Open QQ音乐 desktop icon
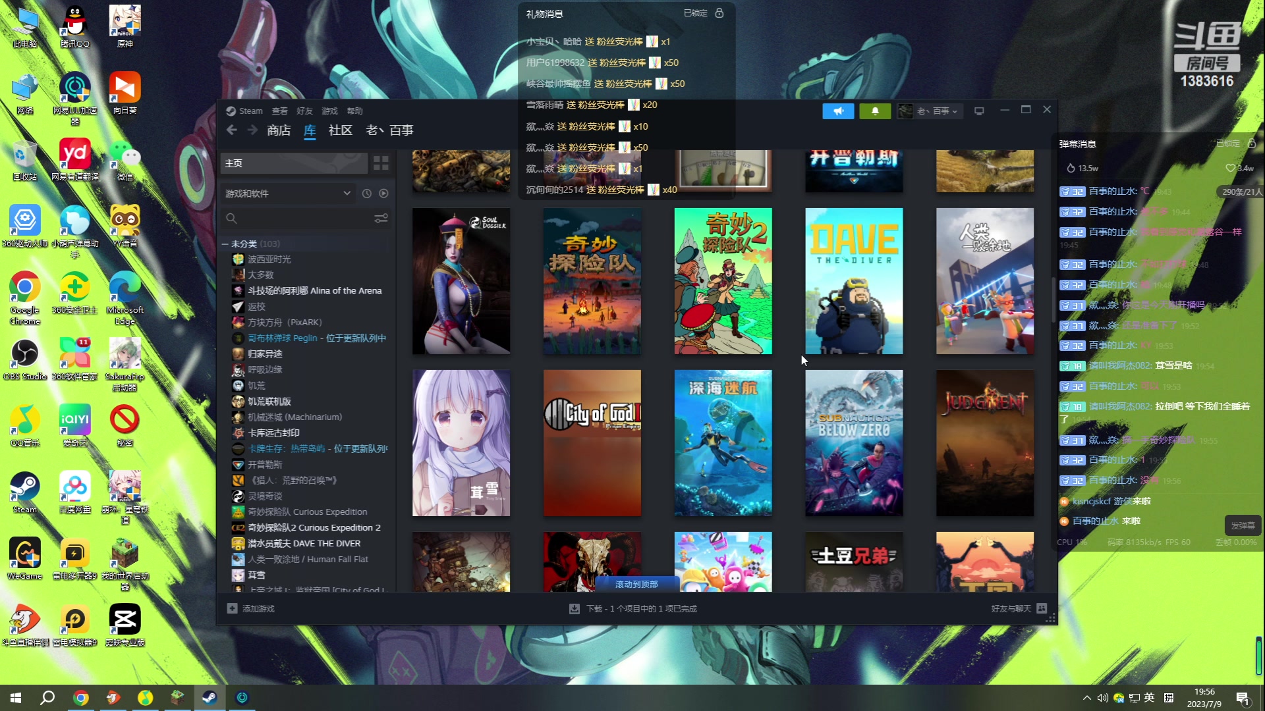Image resolution: width=1265 pixels, height=711 pixels. 25,425
